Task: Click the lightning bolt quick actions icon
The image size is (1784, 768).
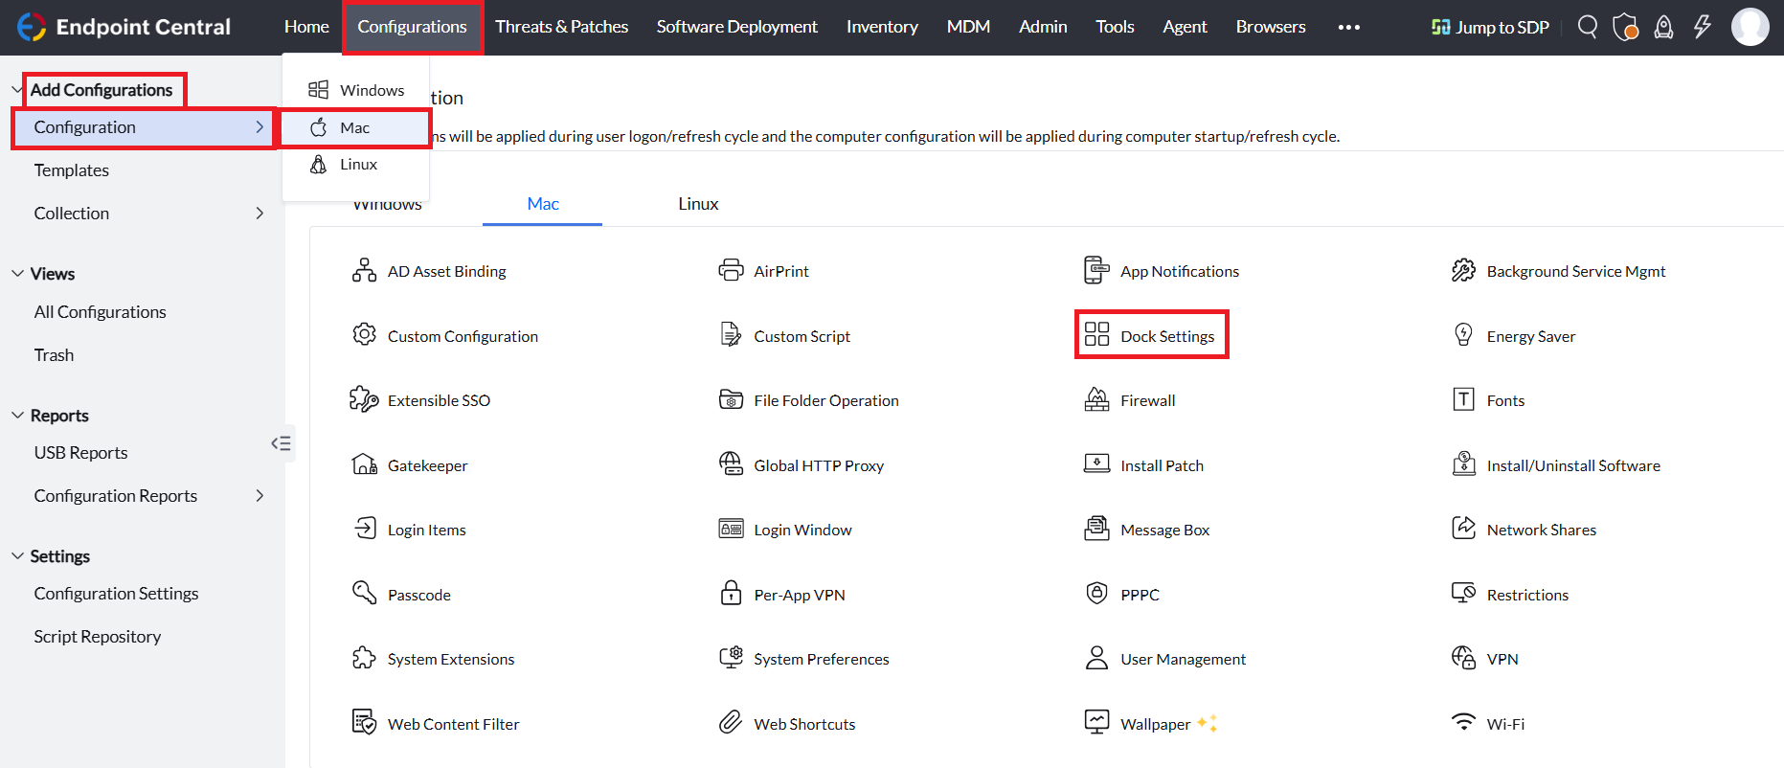Action: 1702,27
